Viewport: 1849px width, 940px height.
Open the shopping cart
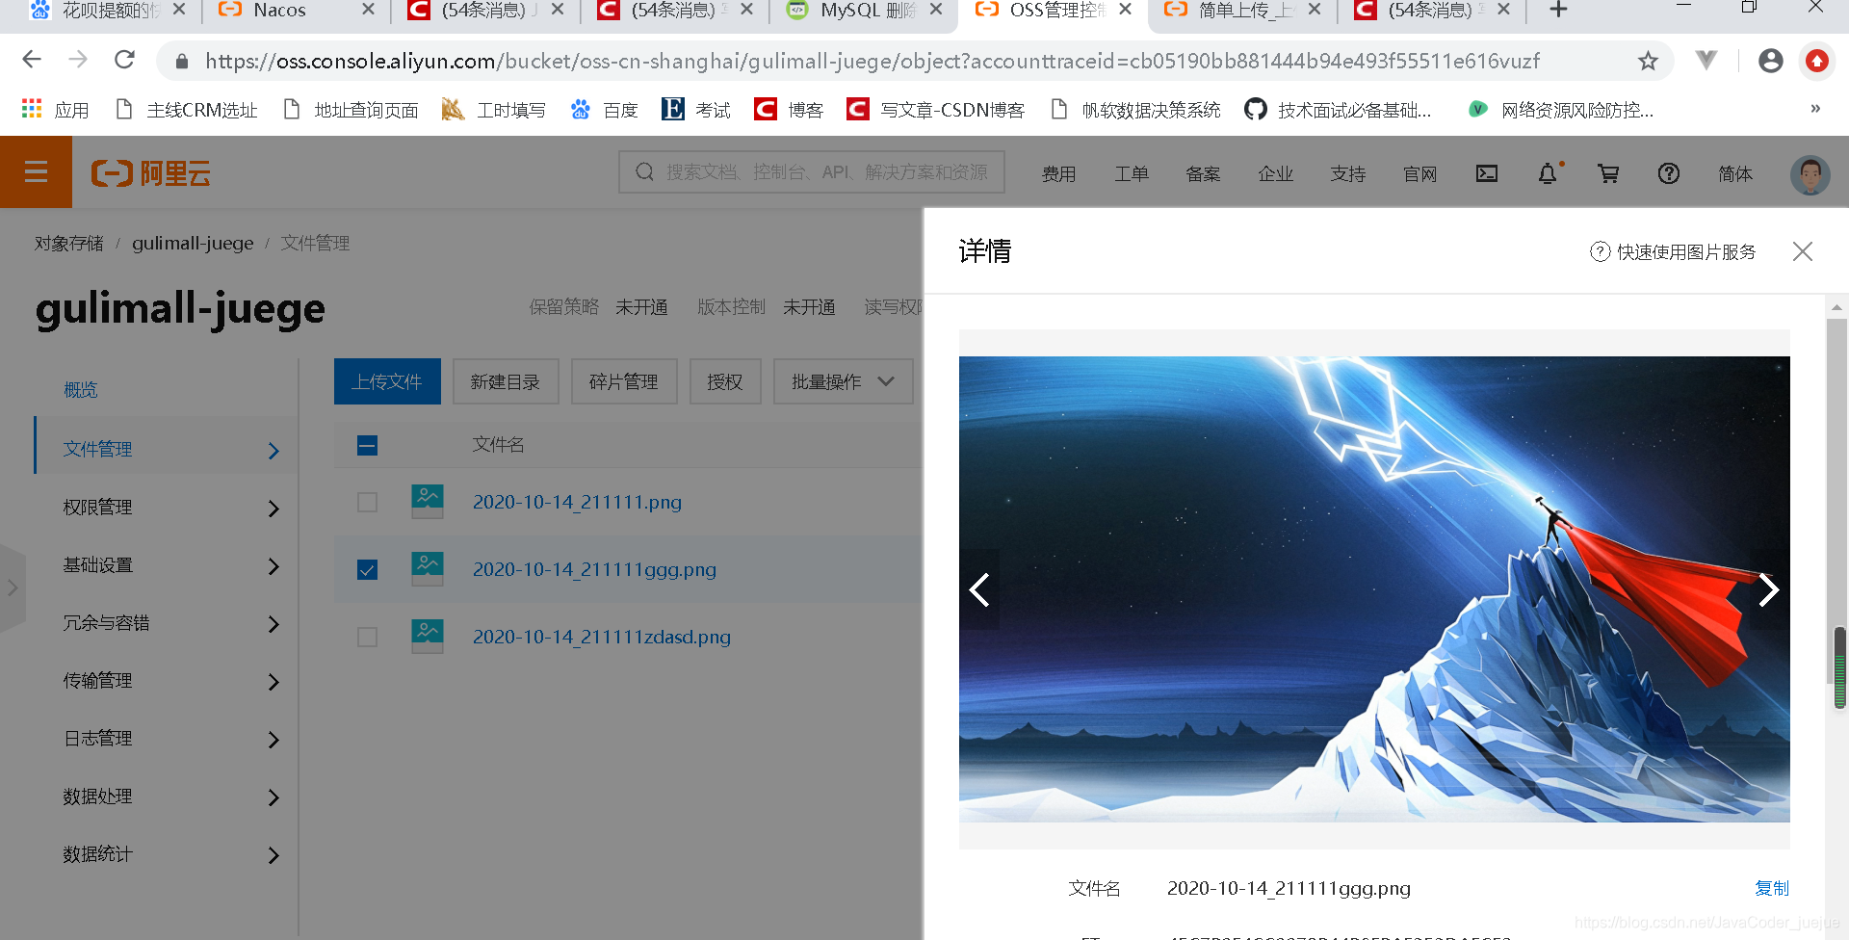[1608, 173]
